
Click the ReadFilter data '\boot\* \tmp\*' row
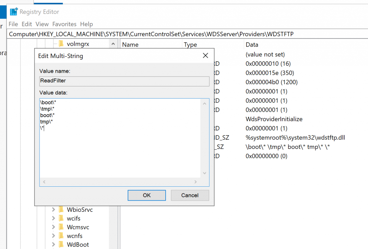point(288,147)
